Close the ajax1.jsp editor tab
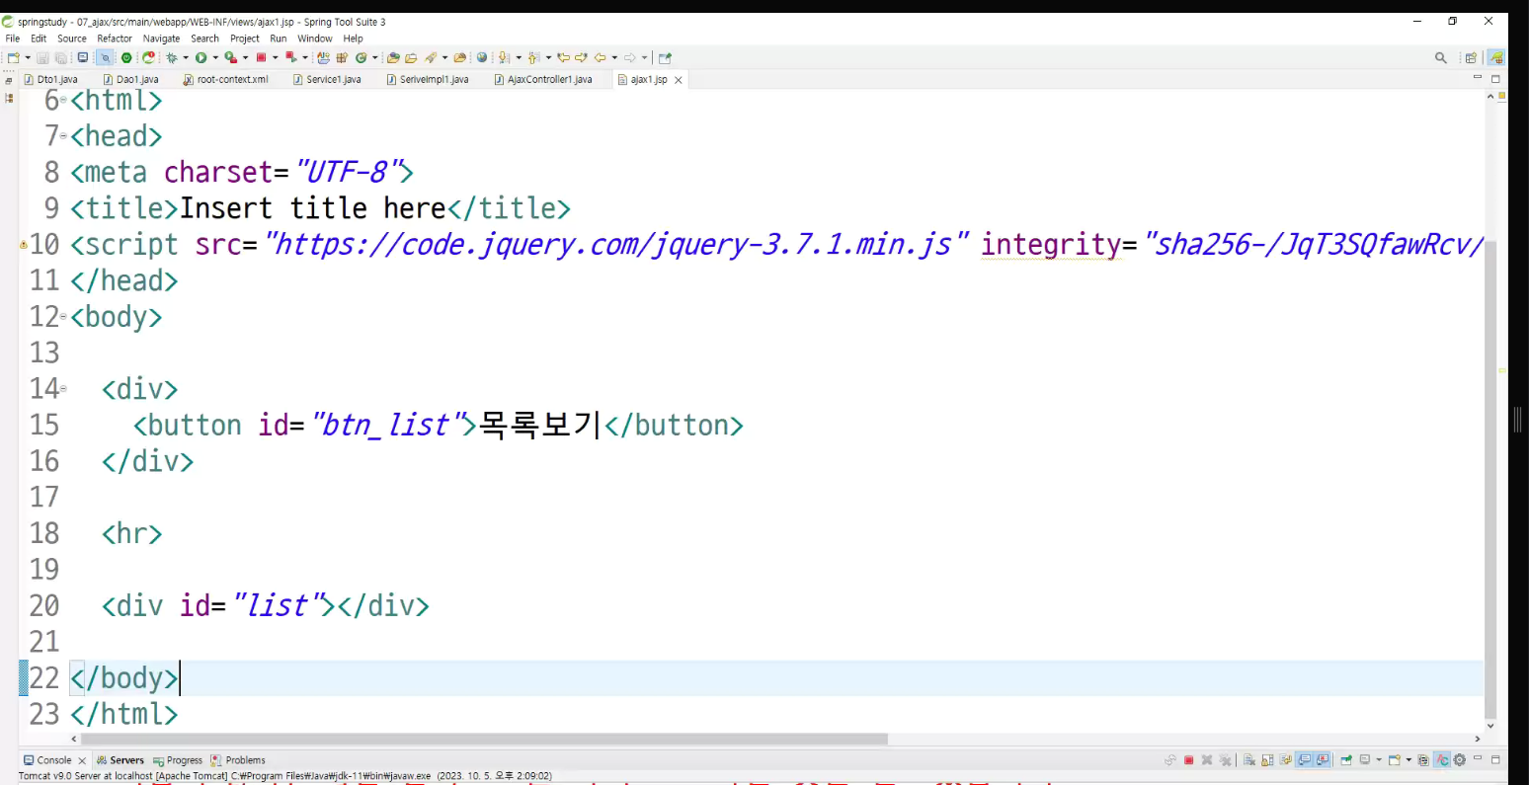 679,80
